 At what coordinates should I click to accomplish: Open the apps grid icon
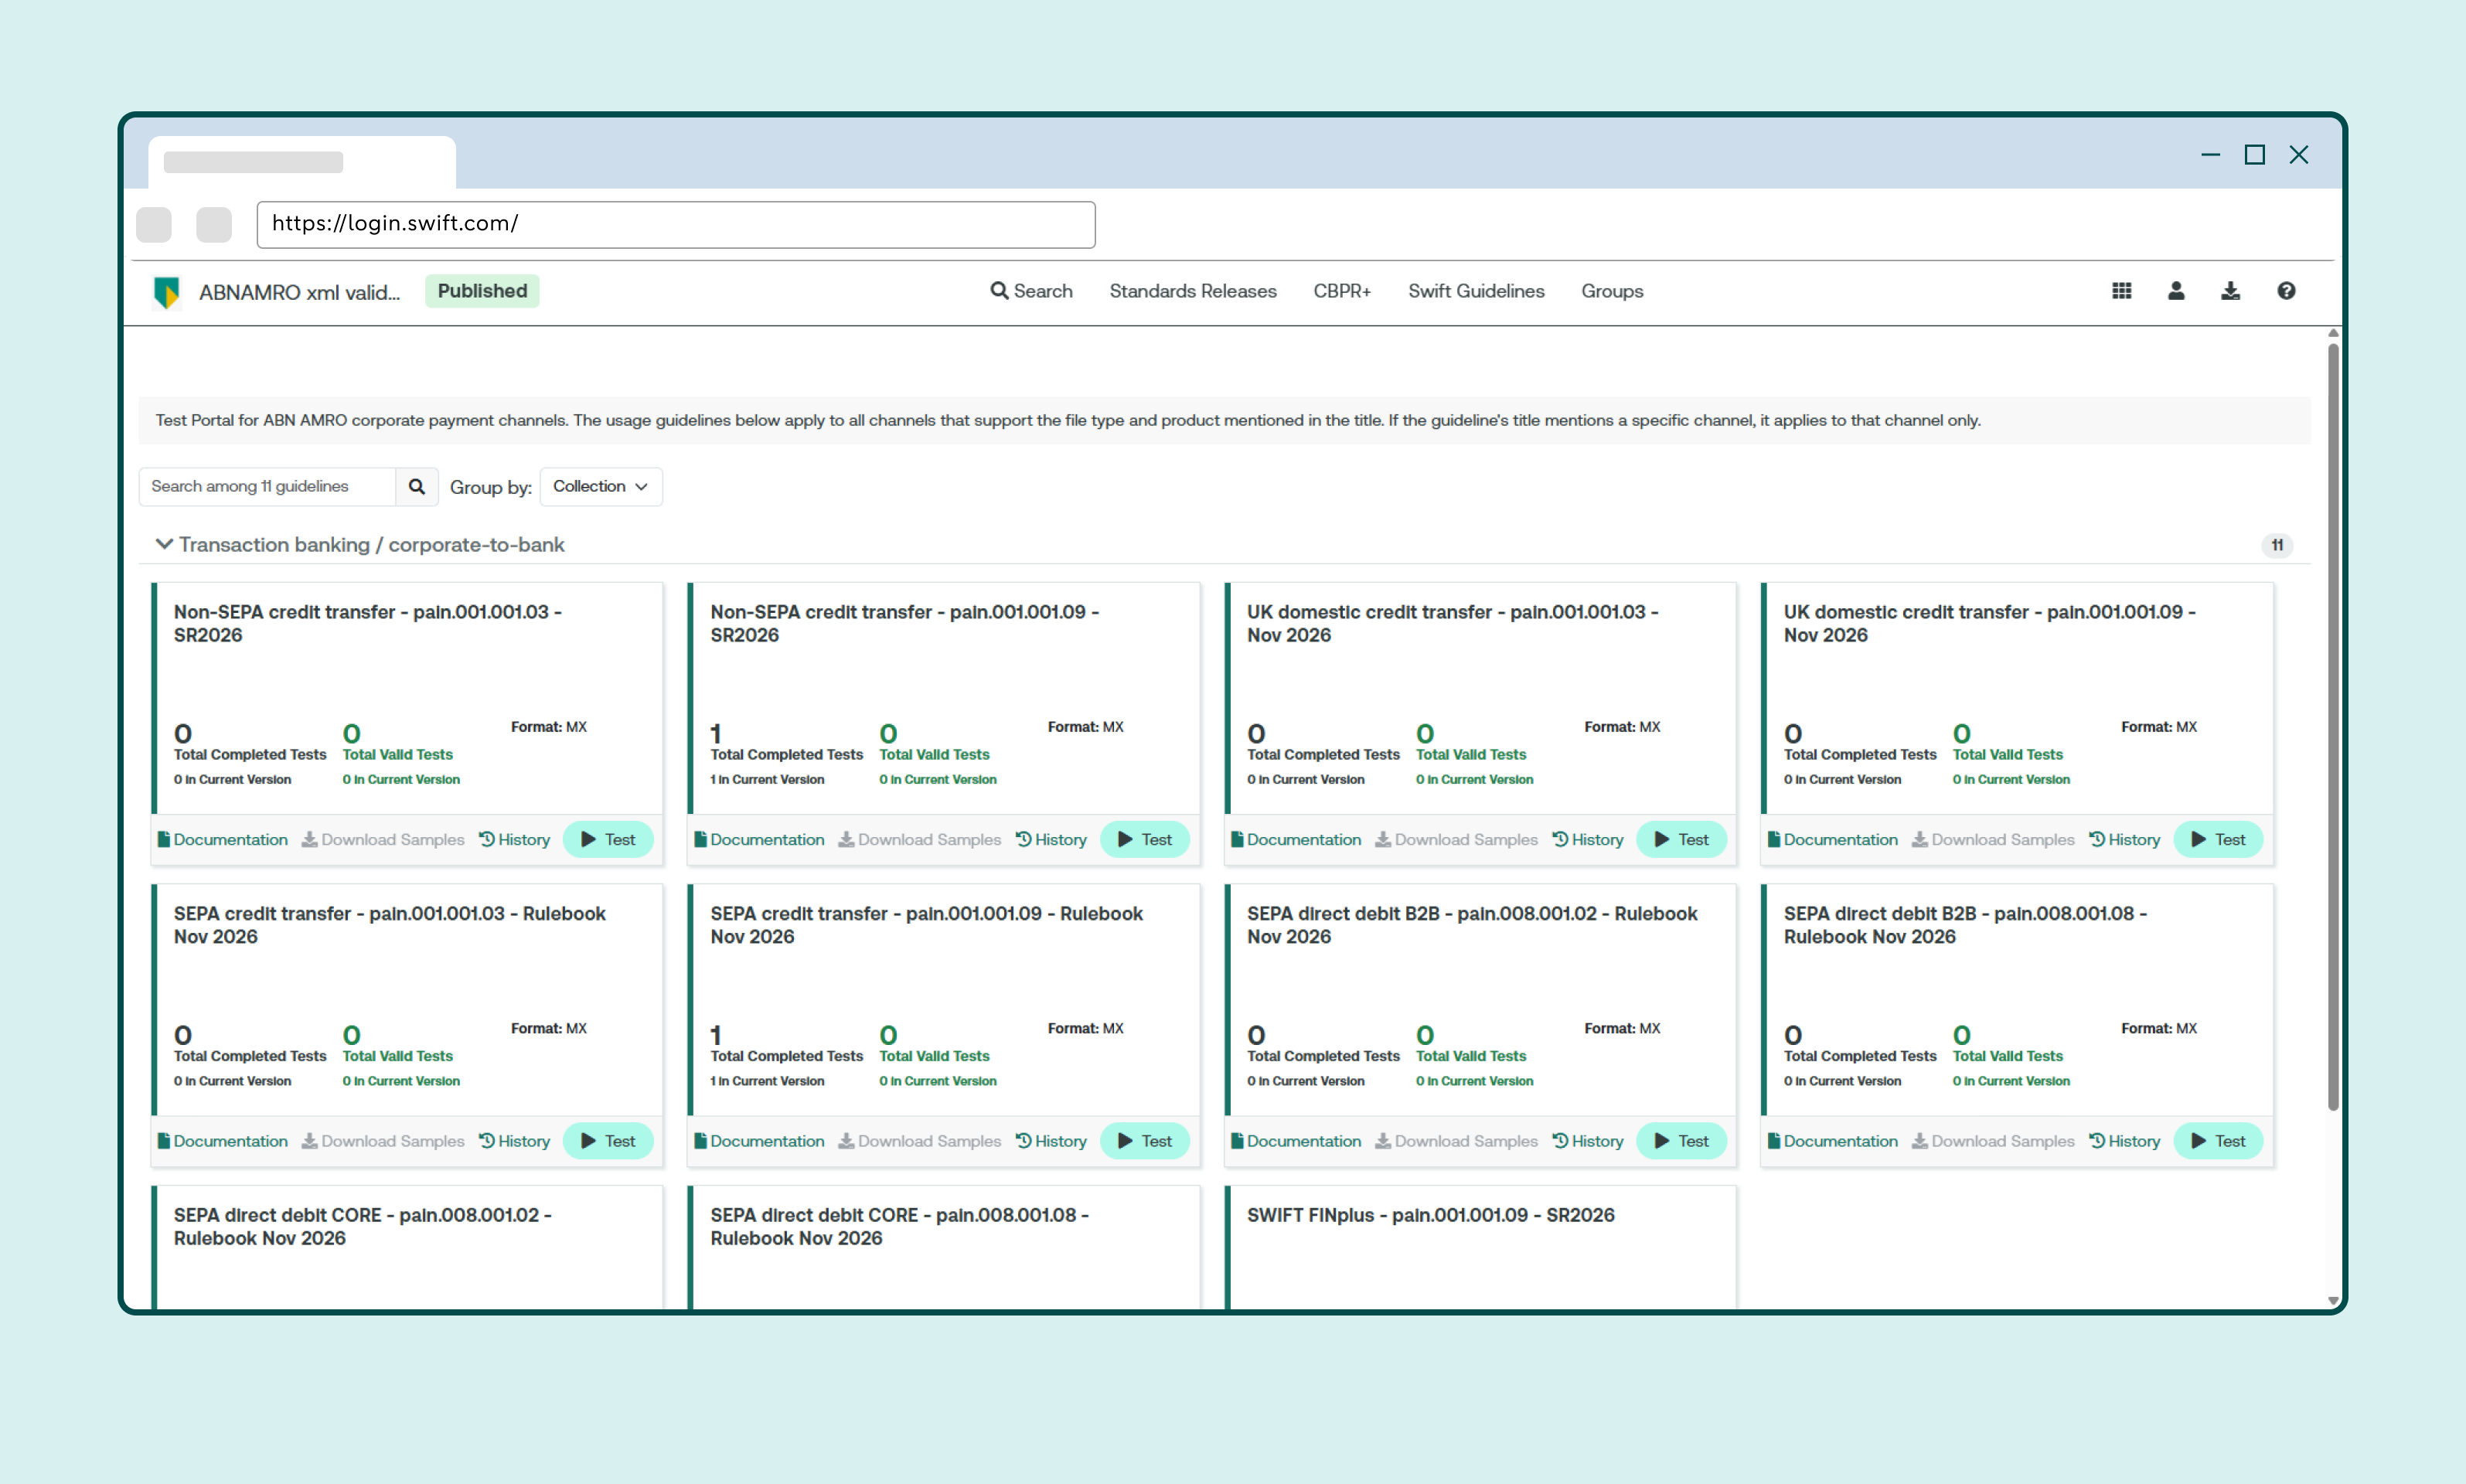click(x=2121, y=291)
